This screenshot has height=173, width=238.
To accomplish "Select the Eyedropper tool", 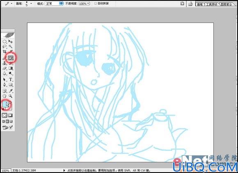I will click(x=11, y=91).
